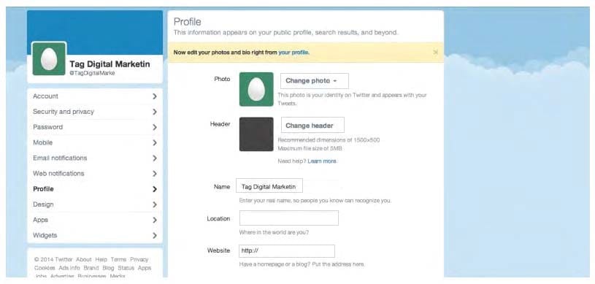Open the Cookies footer link
This screenshot has width=595, height=284.
[45, 268]
